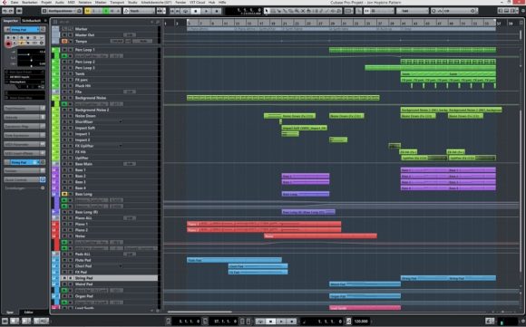Viewport: 526px width, 327px height.
Task: Collapse the Piano ALL folder track
Action: [55, 218]
